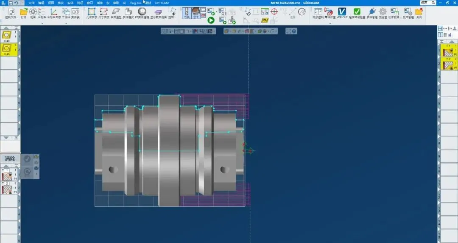Viewport: 458px width, 243px height.
Task: Click the help question mark in viewport toolbar
Action: click(x=294, y=31)
